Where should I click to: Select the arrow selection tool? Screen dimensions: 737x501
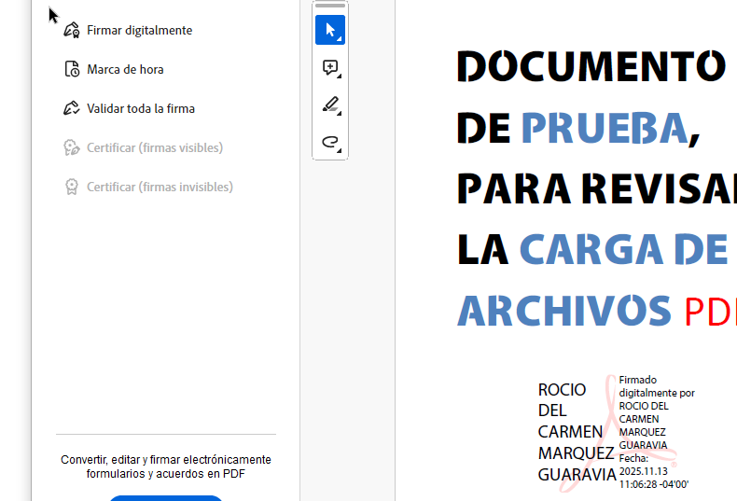click(x=329, y=30)
